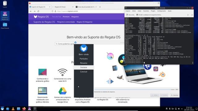Viewport: 198px width, 111px height.
Task: Reload the Firefox page
Action: click(x=38, y=11)
